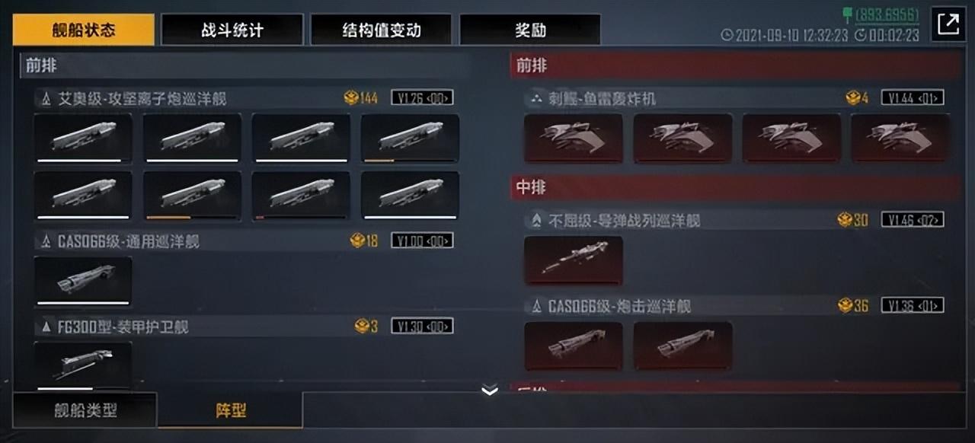
Task: Click the fighter class icon before 刺鳐
Action: (536, 98)
